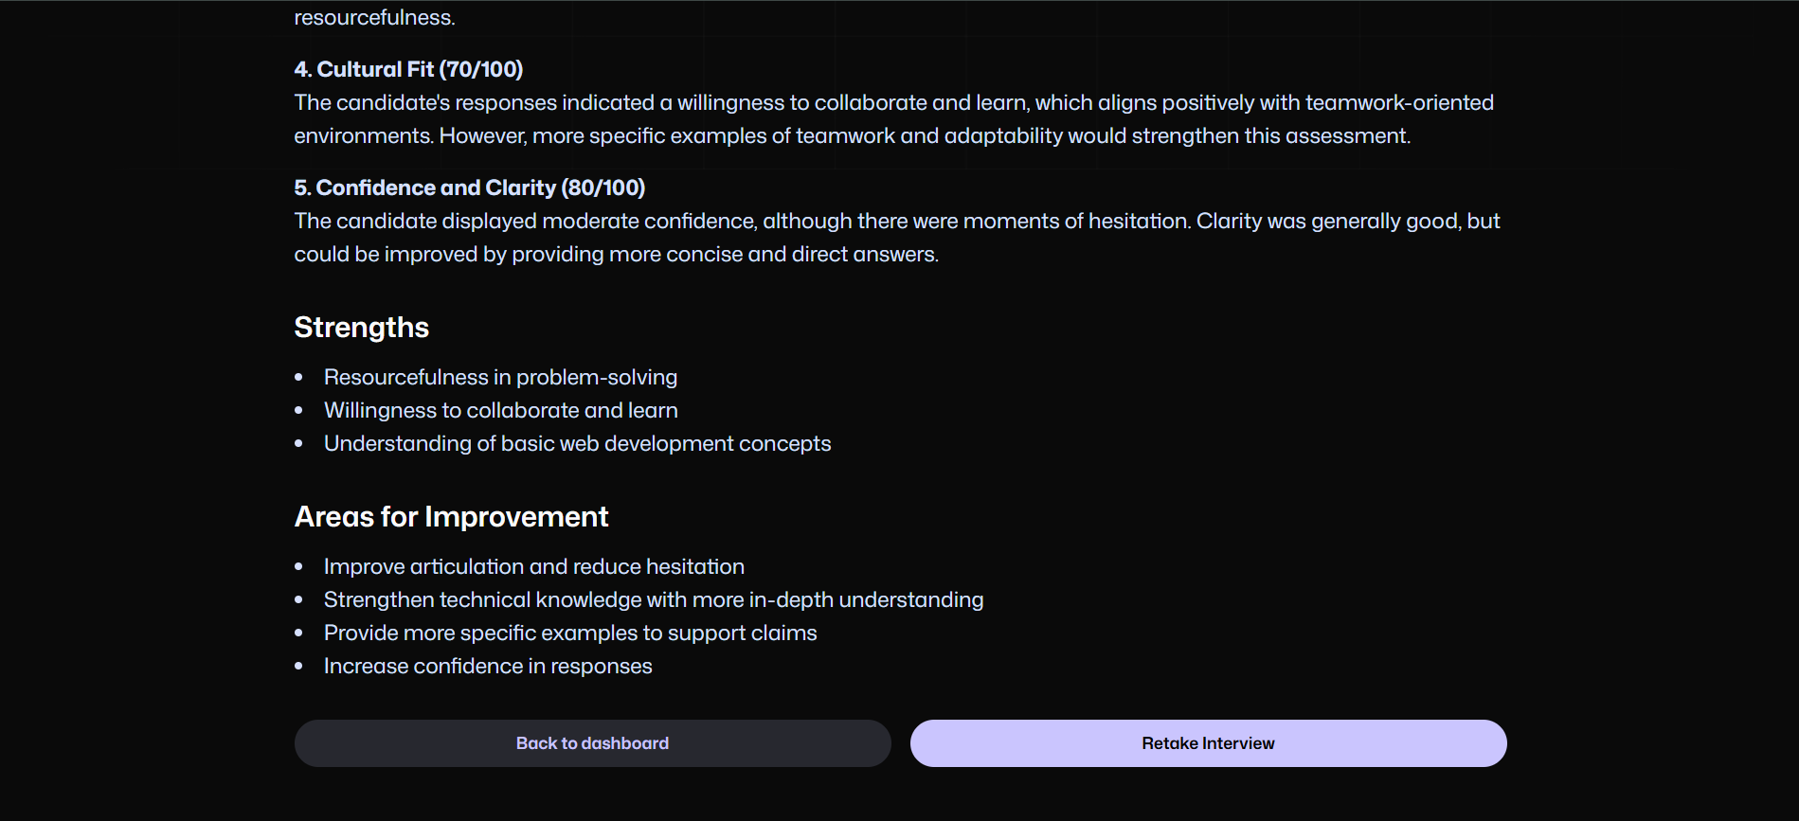Click the Increase confidence in responses item
This screenshot has height=821, width=1799.
tap(488, 666)
